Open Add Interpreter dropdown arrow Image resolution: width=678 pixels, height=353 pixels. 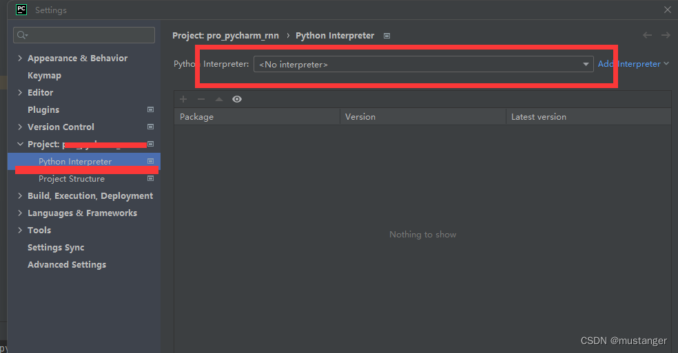pos(666,64)
